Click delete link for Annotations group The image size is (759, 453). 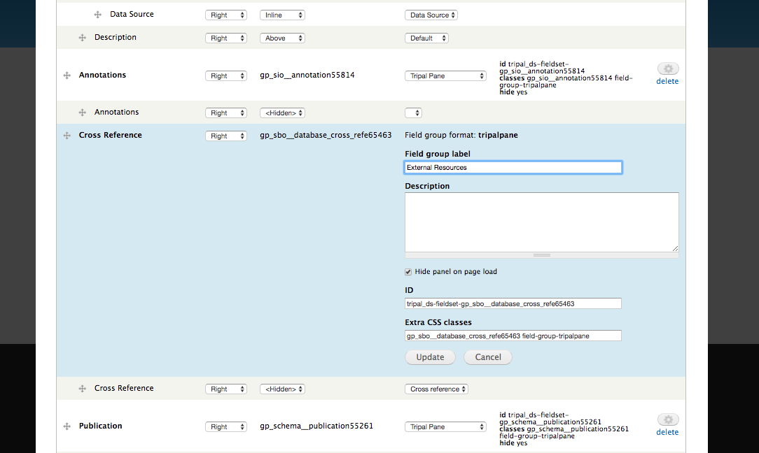(667, 82)
